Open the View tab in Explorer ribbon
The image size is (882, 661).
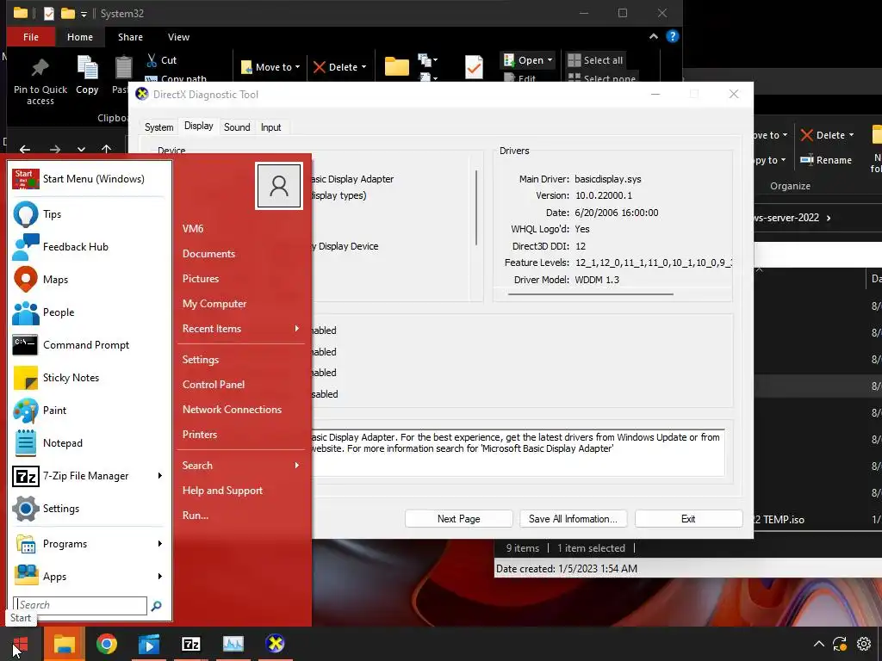[178, 37]
